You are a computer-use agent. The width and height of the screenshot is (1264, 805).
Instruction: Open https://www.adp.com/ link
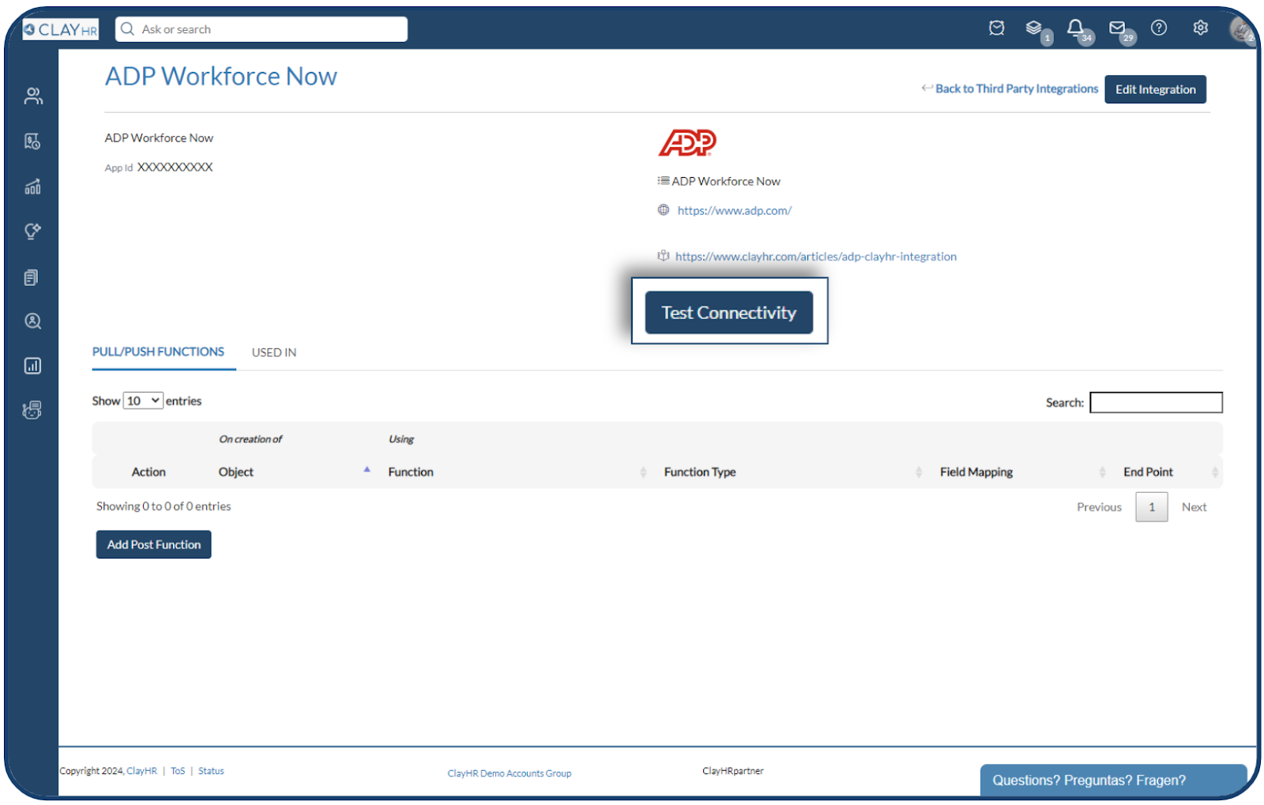point(735,210)
